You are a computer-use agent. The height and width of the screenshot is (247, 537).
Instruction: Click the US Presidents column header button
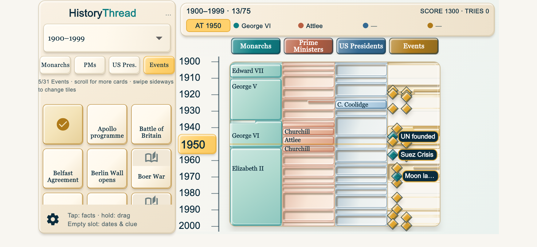(x=361, y=46)
